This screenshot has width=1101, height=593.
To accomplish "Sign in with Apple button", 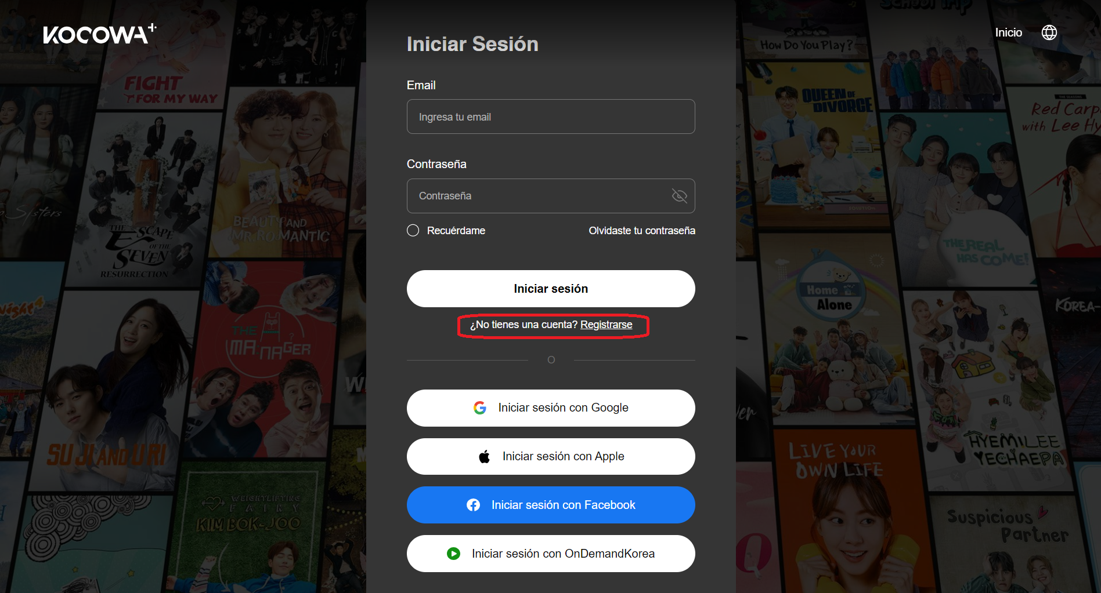I will pyautogui.click(x=551, y=457).
